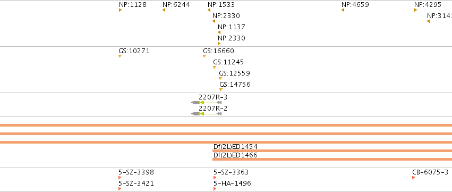
Task: Click the GS:14756 label text
Action: (235, 85)
